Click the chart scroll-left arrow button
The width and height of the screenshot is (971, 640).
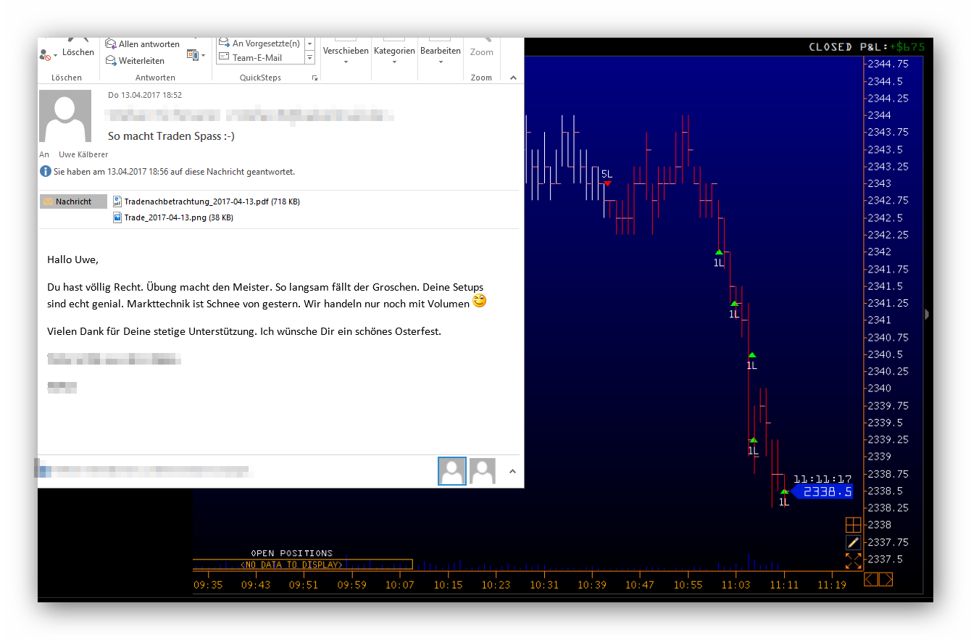click(x=871, y=579)
